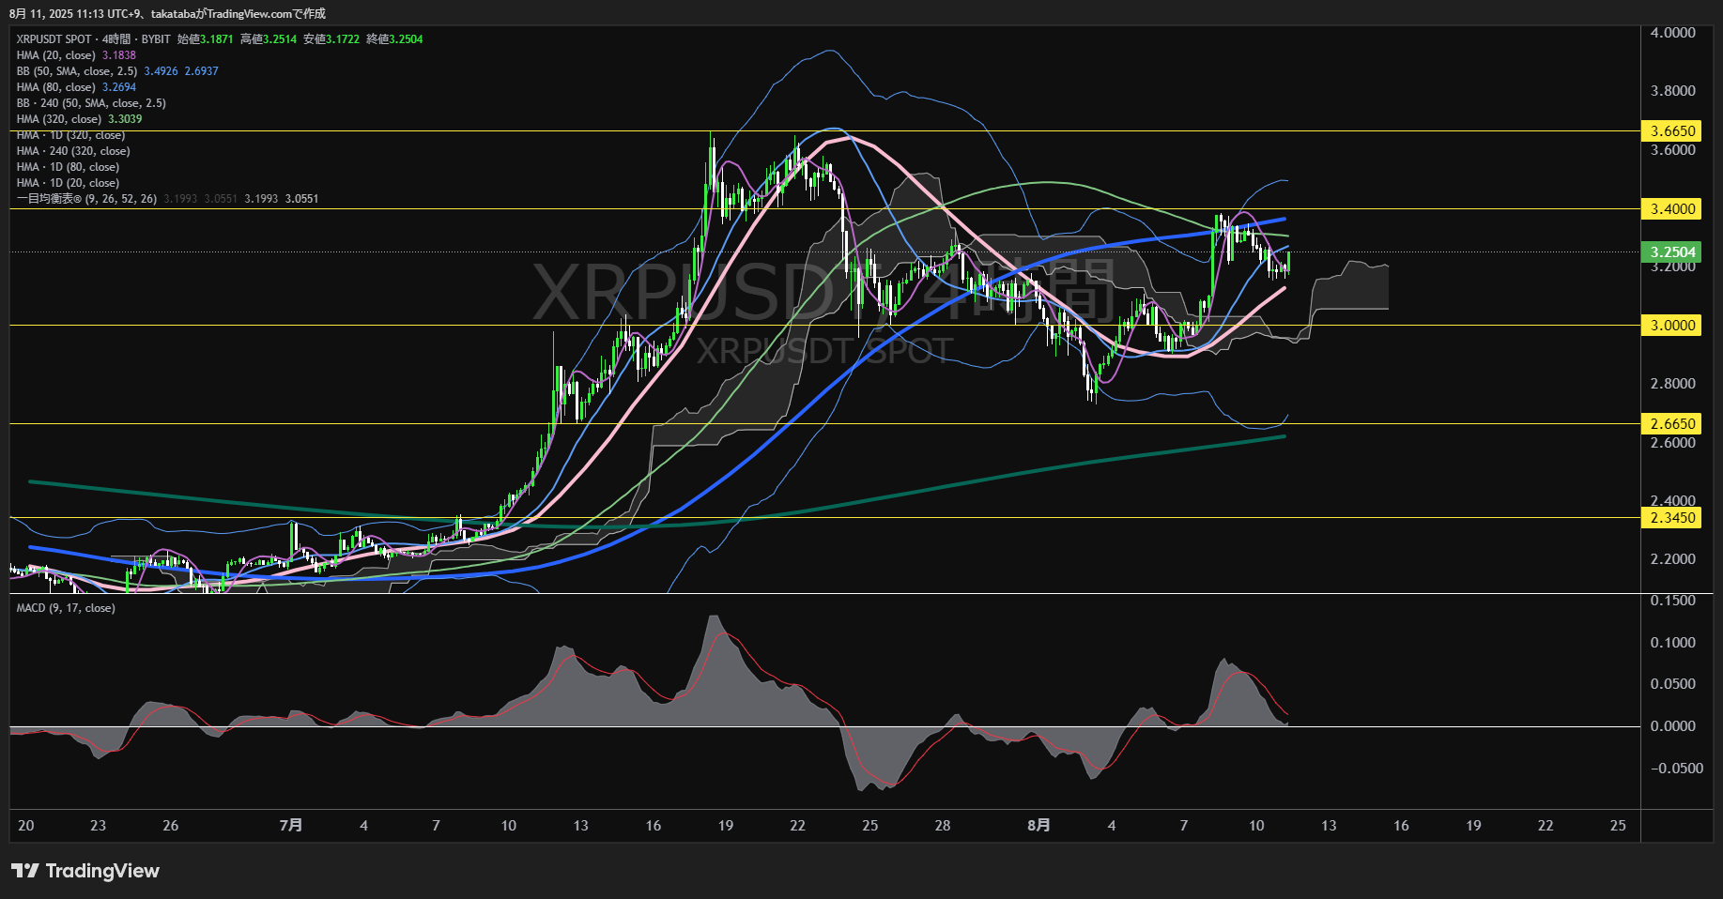Select the XRPUSDT SPOT symbol title

[x=54, y=39]
